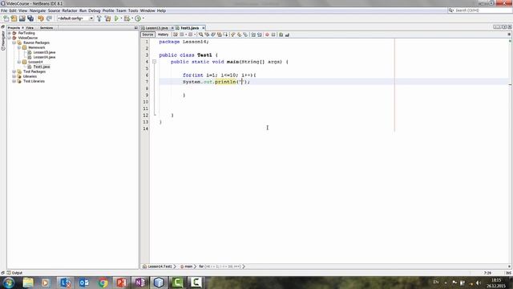Click the Build Project hammer icon
The width and height of the screenshot is (513, 289).
tap(99, 18)
